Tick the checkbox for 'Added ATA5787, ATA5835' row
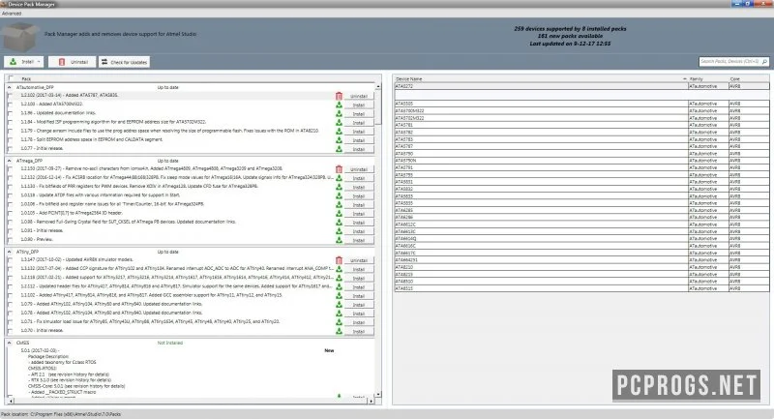The image size is (774, 419). click(10, 95)
